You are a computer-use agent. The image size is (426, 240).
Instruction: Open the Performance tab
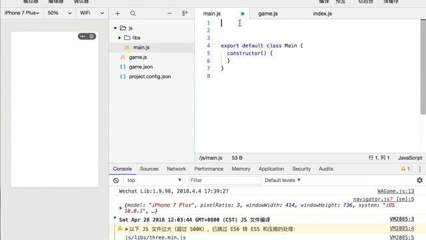208,169
